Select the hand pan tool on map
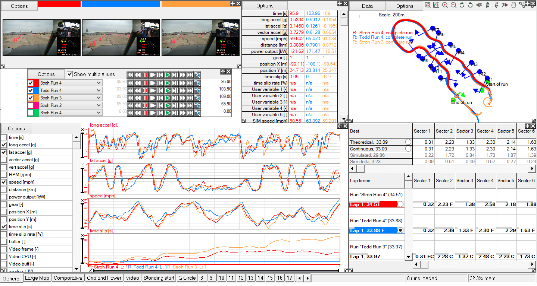This screenshot has height=286, width=537. [513, 5]
